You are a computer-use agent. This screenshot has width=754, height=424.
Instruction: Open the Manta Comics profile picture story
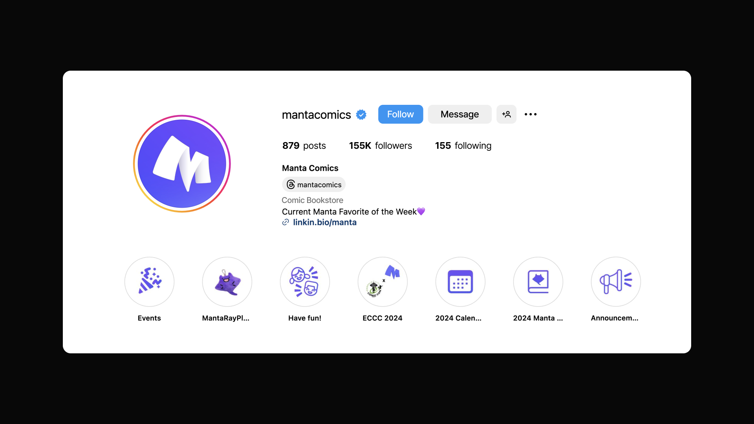click(182, 164)
